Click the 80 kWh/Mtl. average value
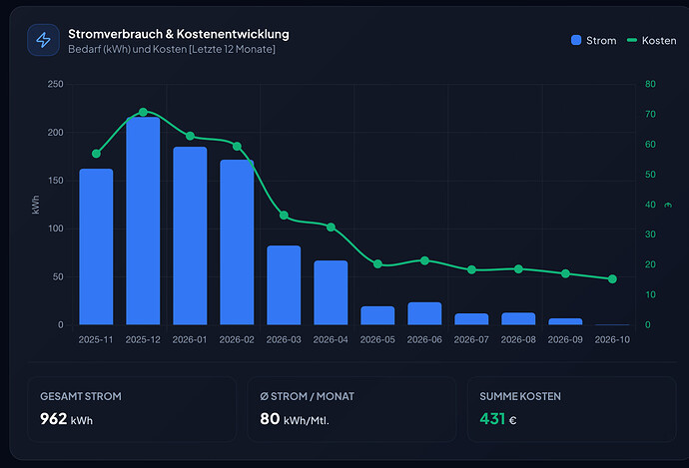 [294, 419]
